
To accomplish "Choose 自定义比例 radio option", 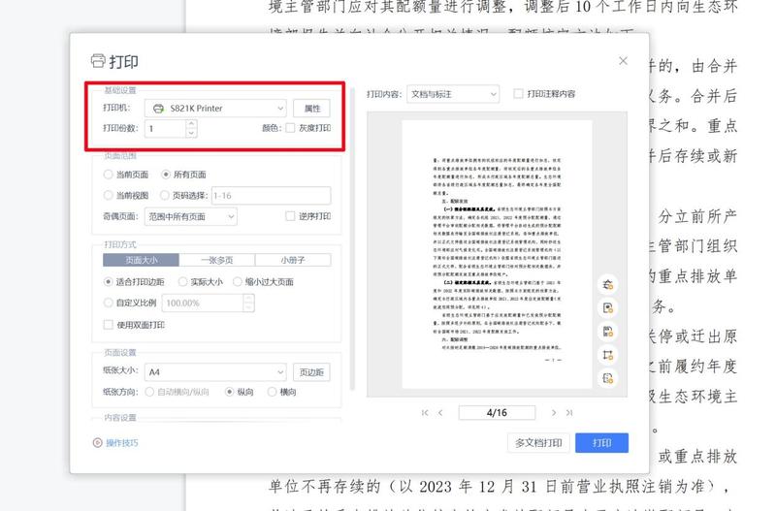I will (109, 303).
